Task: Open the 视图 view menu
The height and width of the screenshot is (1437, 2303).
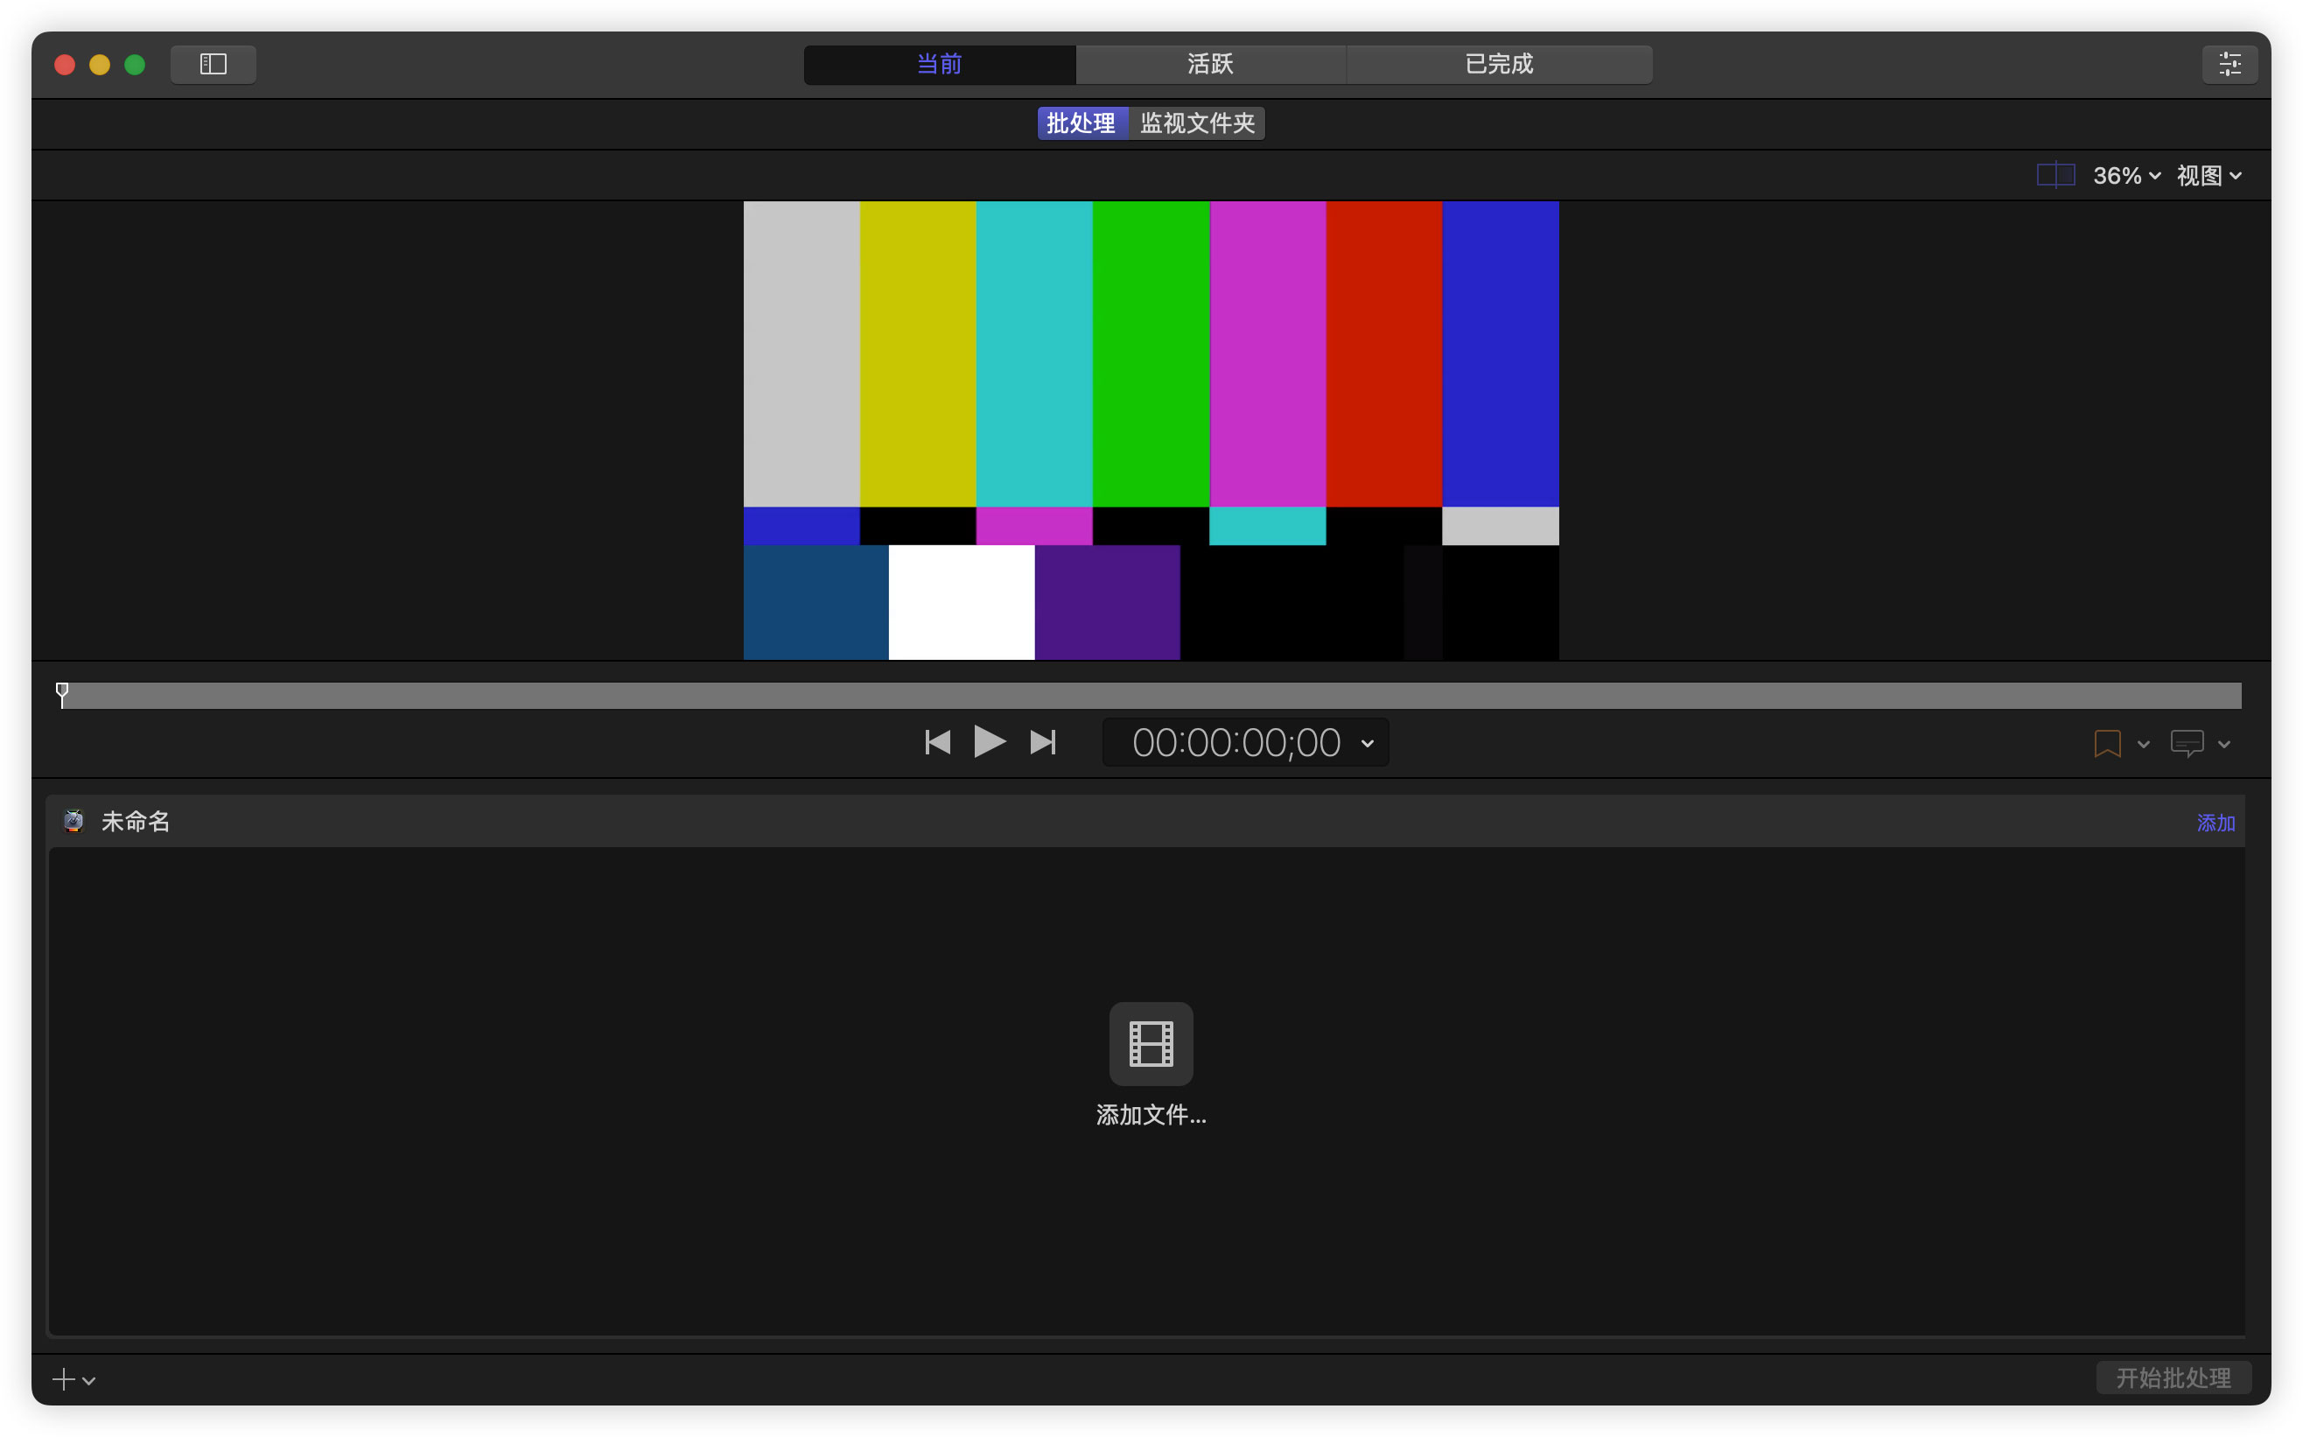Action: (2208, 176)
